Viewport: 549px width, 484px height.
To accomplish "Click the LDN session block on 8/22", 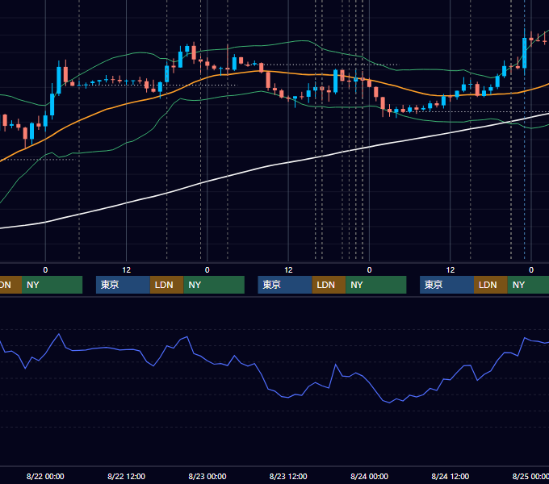I will tap(166, 285).
